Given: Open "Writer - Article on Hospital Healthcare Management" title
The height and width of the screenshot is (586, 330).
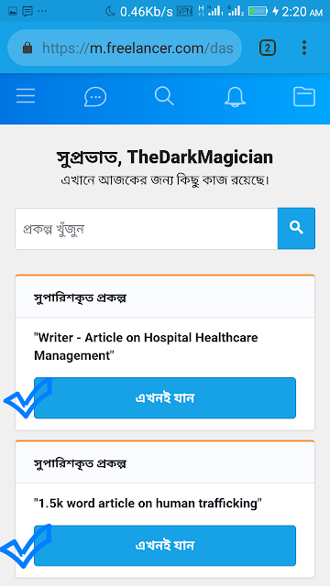Looking at the screenshot, I should (x=146, y=346).
